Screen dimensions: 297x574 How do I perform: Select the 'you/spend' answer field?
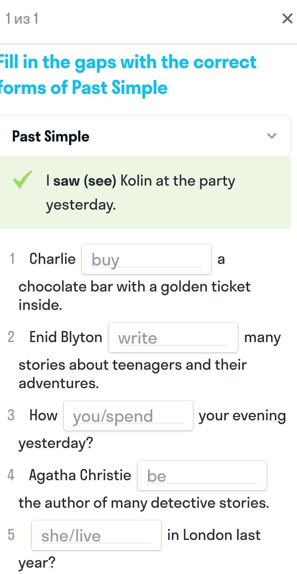(128, 416)
